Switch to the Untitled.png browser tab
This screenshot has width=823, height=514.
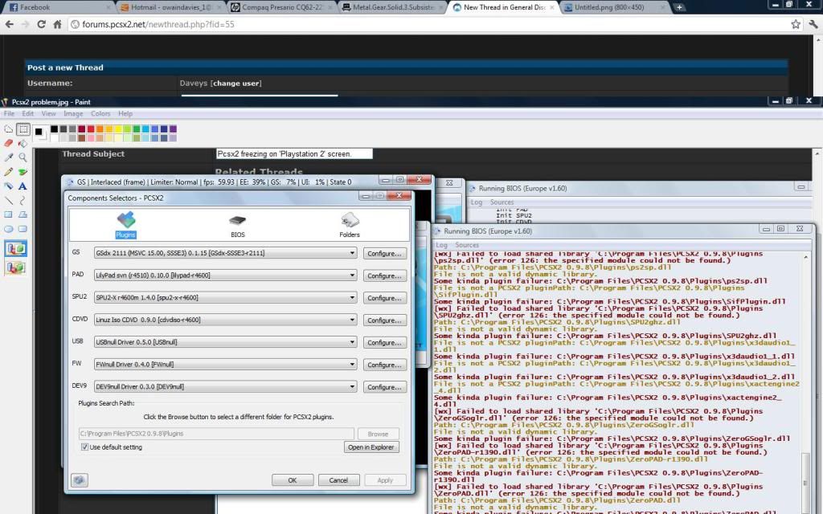tap(615, 7)
